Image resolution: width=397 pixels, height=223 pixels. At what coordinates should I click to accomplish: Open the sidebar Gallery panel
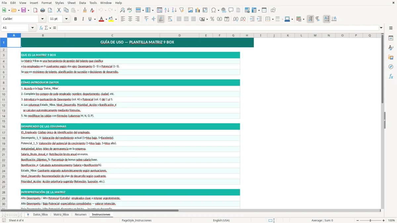[x=391, y=57]
